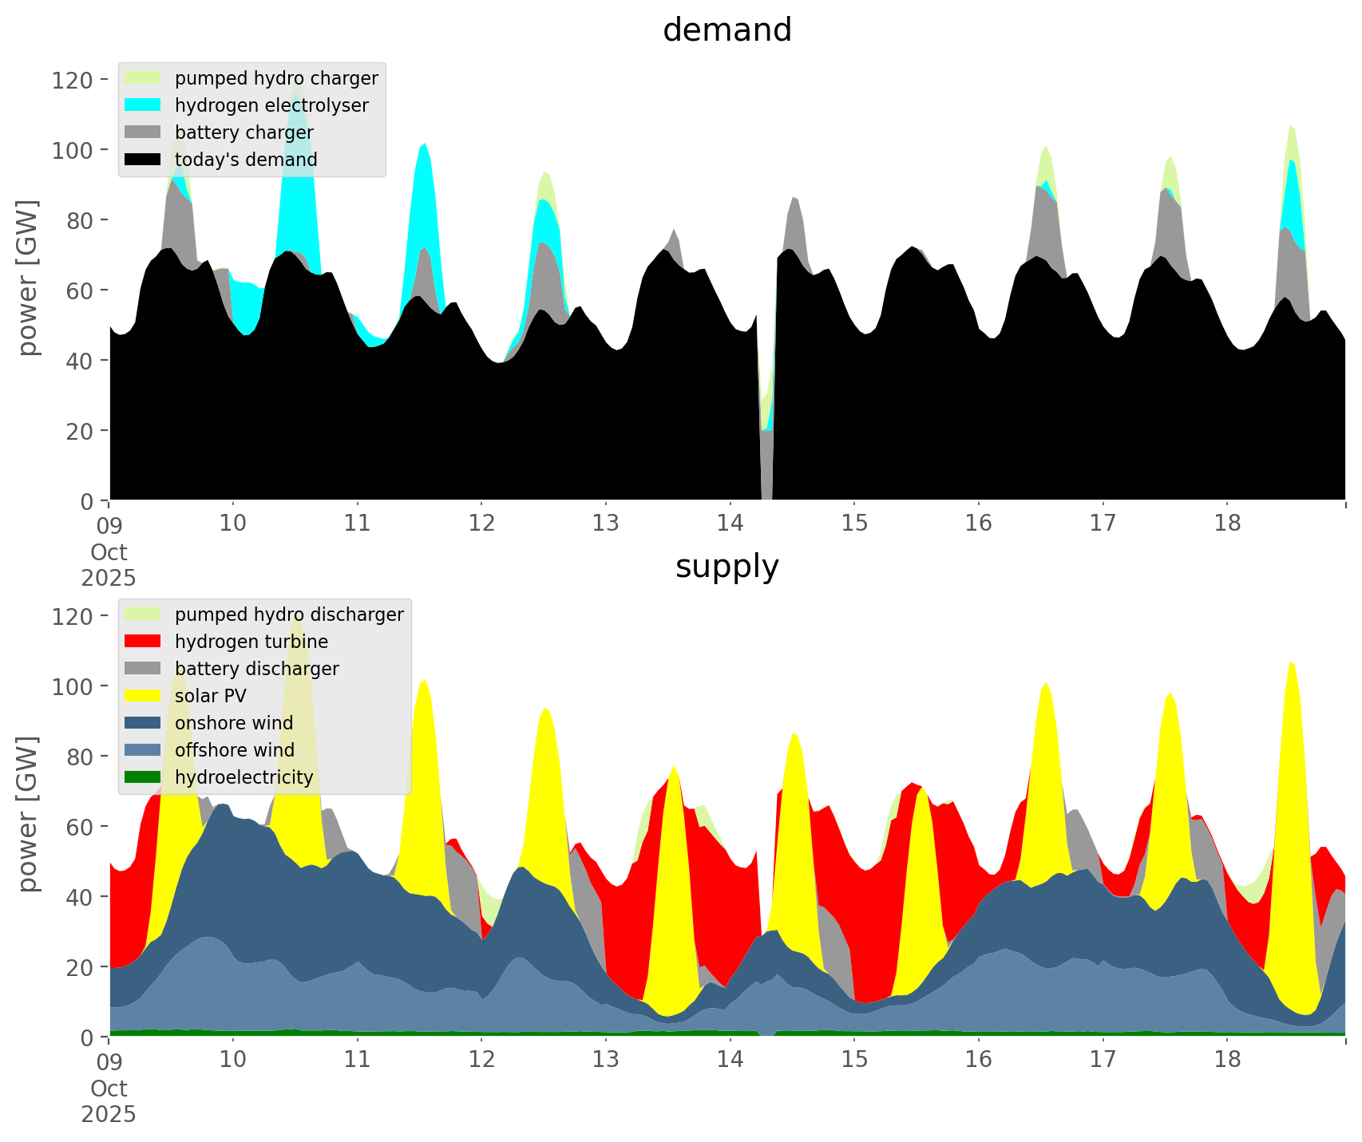Click the cyan hydrogen electrolyser legend swatch
This screenshot has width=1362, height=1142.
click(x=143, y=105)
